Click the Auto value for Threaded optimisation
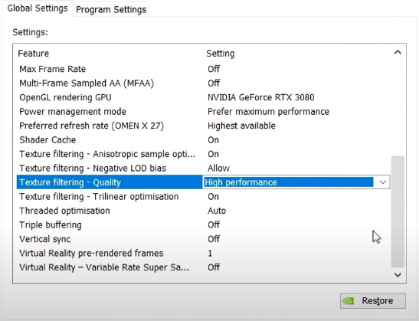Screen dimensions: 419x321 (217, 211)
